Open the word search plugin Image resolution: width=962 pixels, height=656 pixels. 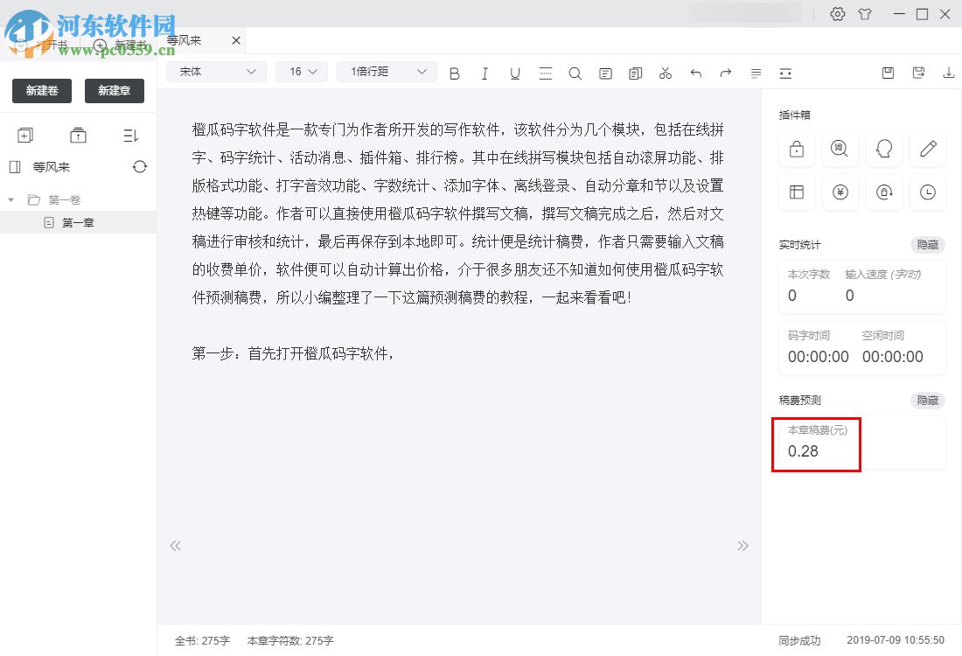[840, 149]
